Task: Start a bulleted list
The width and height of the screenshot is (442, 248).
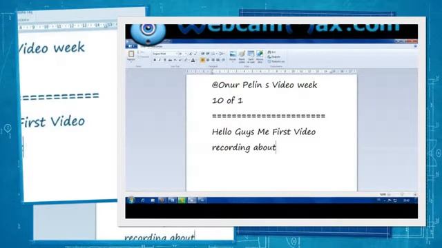Action: tap(213, 54)
